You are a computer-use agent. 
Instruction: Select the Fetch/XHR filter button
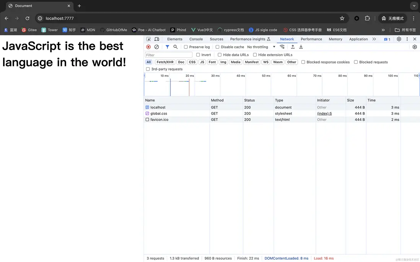[165, 62]
